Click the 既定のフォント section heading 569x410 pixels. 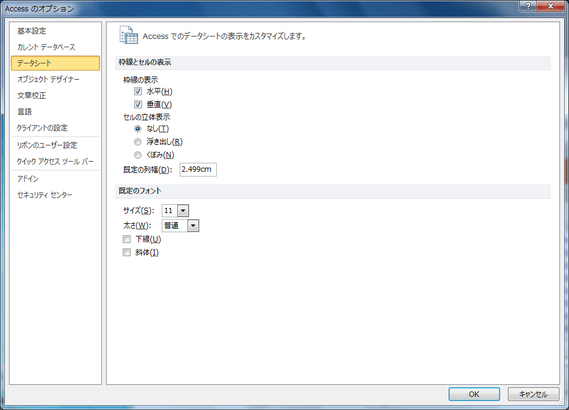pyautogui.click(x=140, y=191)
